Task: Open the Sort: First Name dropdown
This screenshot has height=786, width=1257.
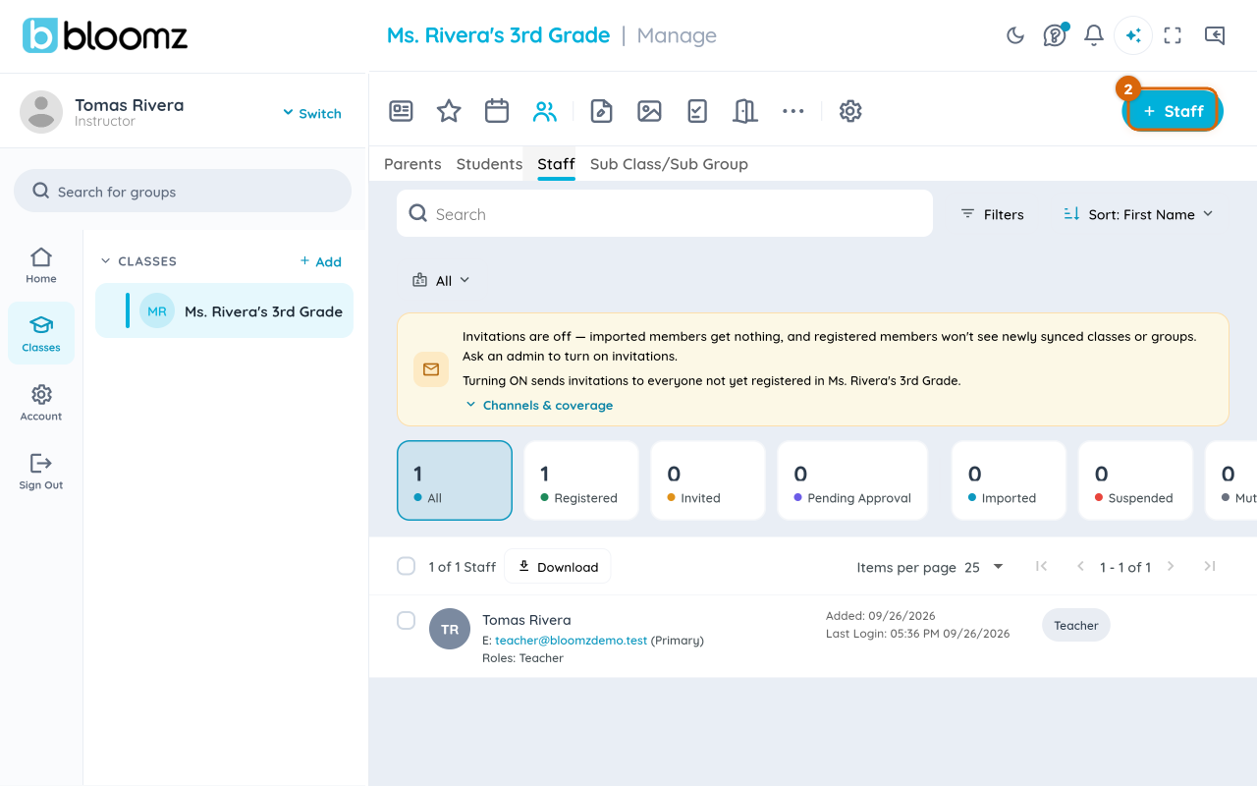Action: (x=1139, y=214)
